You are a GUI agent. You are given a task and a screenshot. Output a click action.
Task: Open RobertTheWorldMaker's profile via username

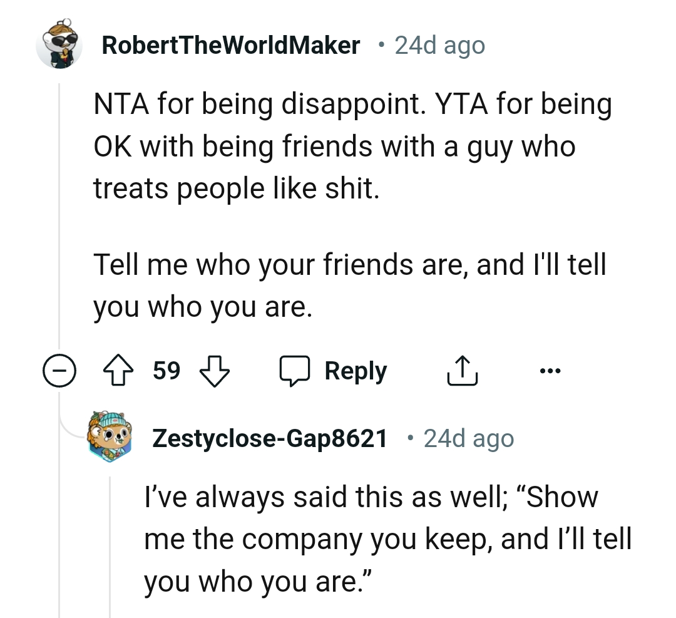232,44
